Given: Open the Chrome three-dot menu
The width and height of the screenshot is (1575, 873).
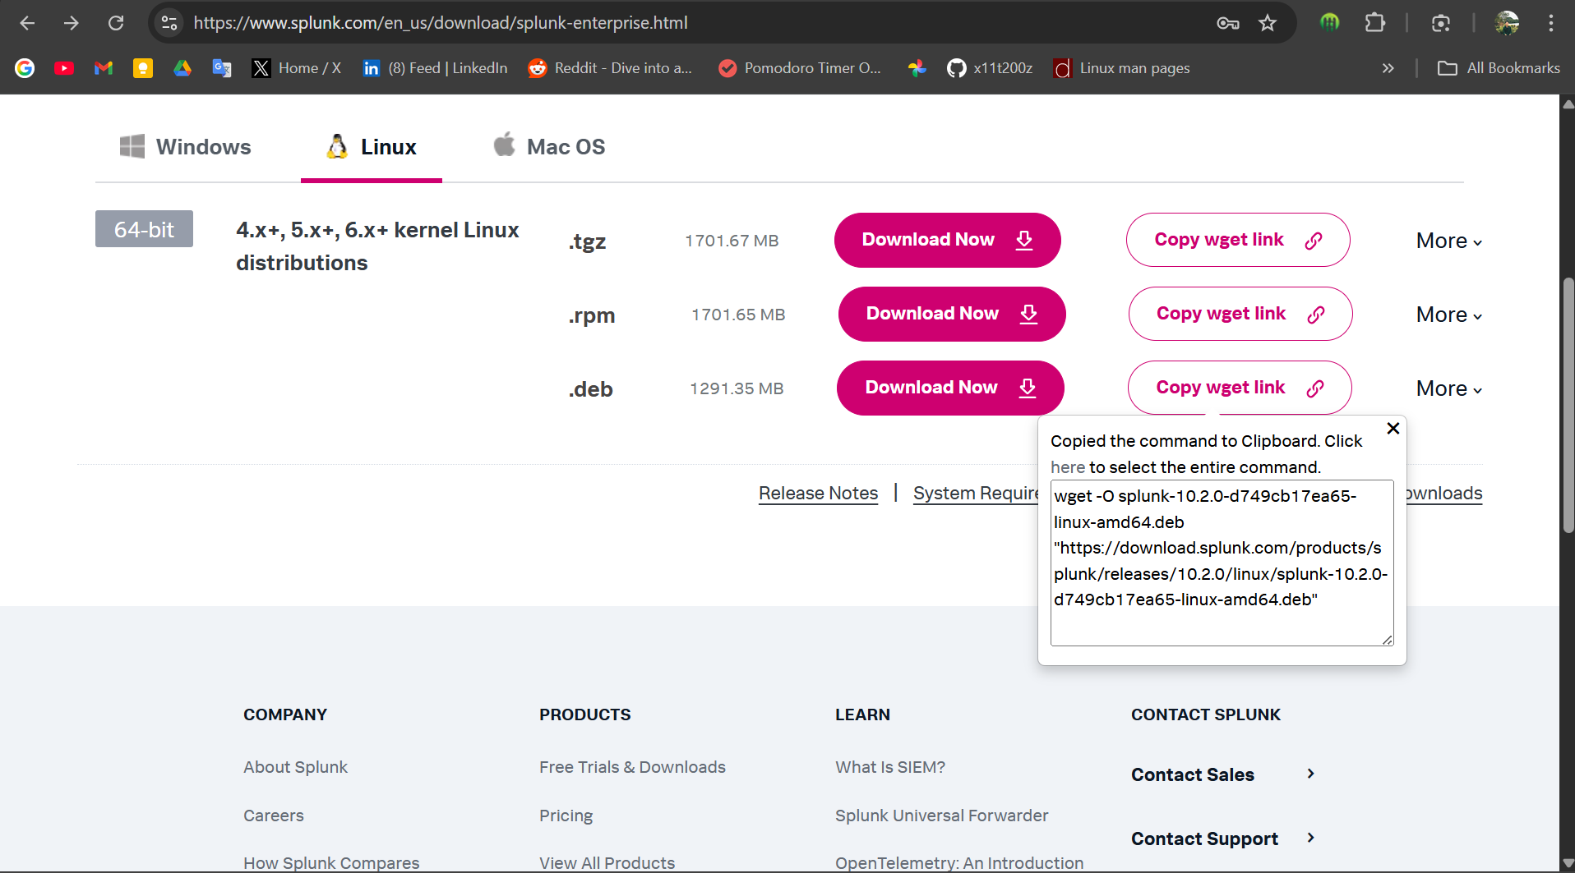Looking at the screenshot, I should (x=1550, y=23).
